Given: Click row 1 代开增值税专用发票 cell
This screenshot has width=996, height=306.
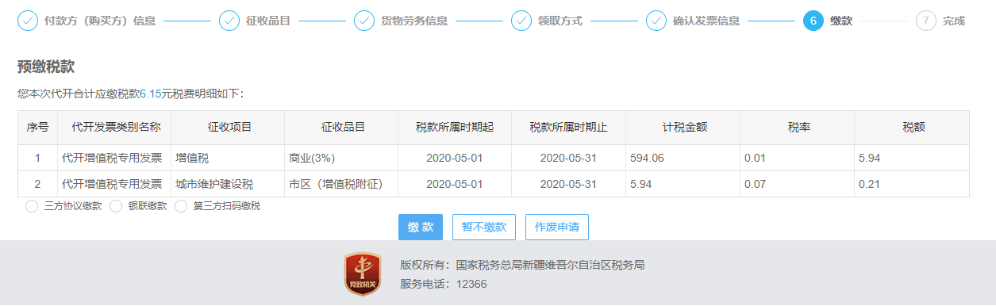Looking at the screenshot, I should [114, 158].
